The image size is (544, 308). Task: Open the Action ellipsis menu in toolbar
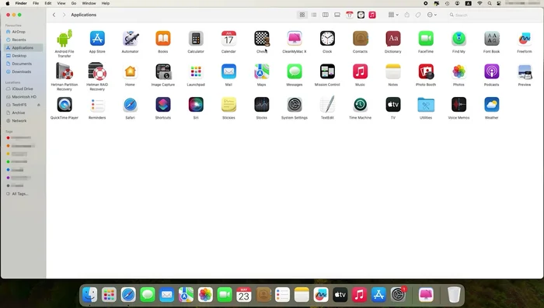[432, 15]
